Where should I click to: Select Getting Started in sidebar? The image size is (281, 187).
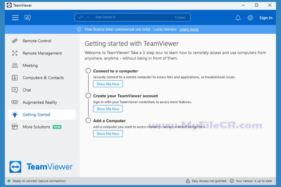click(42, 115)
